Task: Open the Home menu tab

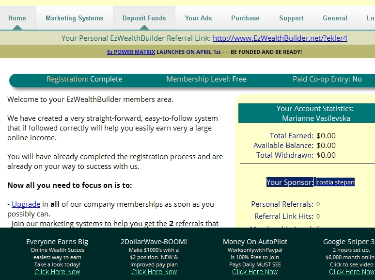Action: pos(17,18)
